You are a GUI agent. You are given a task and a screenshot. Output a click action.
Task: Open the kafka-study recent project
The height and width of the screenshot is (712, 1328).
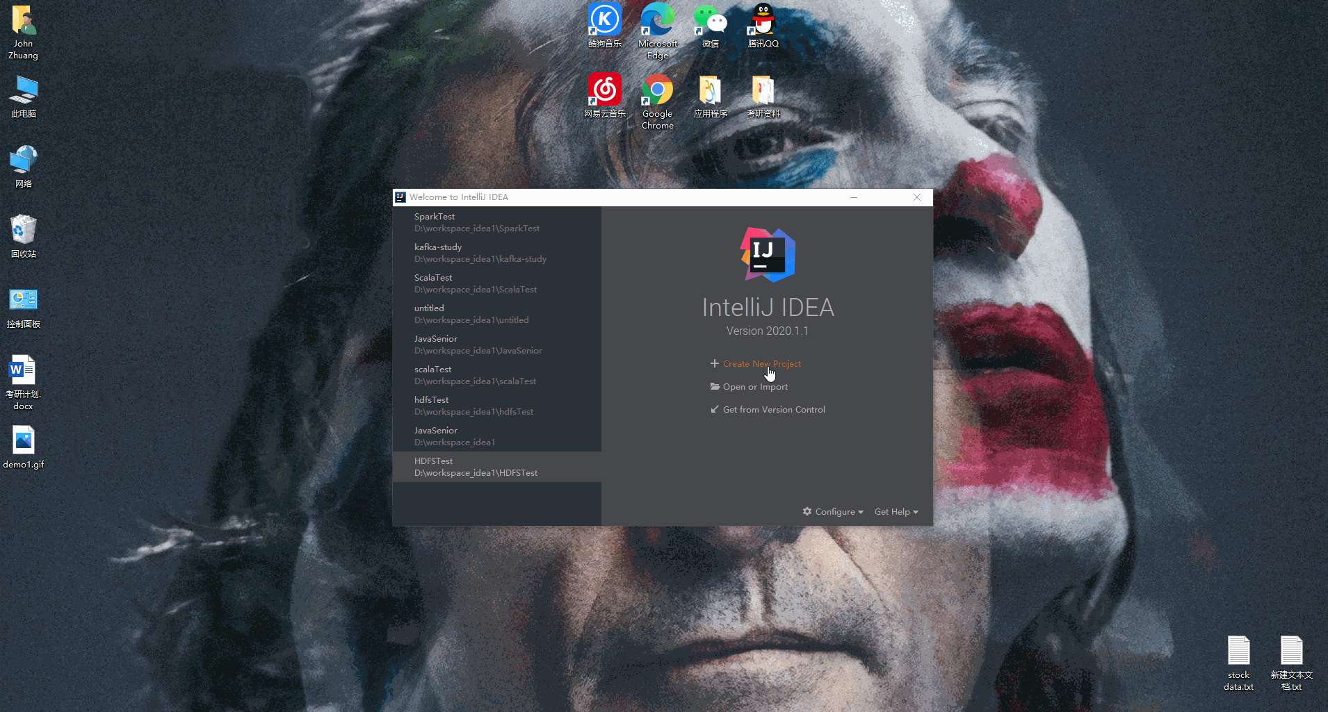coord(497,253)
